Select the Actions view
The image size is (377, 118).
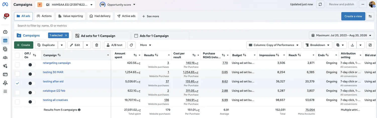[x=44, y=16]
